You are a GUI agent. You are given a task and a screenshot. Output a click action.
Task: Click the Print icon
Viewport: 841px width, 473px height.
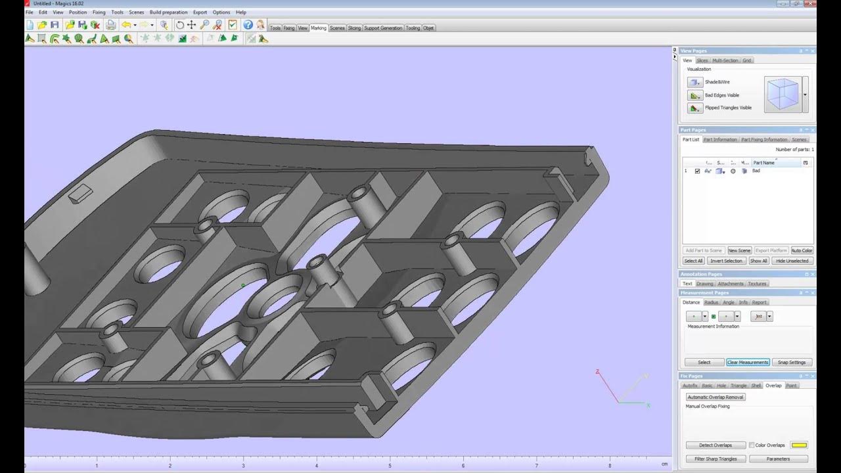point(110,25)
